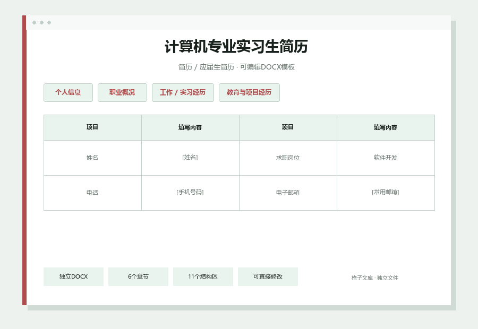Click the 软件开发 cell
The width and height of the screenshot is (478, 329).
pyautogui.click(x=386, y=158)
